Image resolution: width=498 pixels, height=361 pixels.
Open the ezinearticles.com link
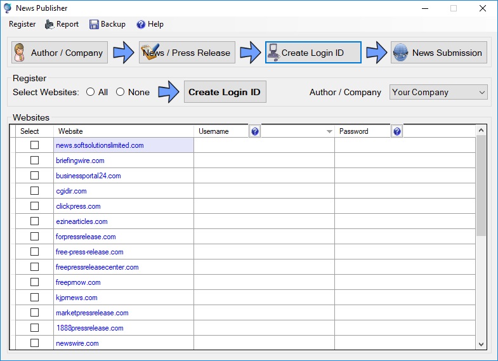82,221
